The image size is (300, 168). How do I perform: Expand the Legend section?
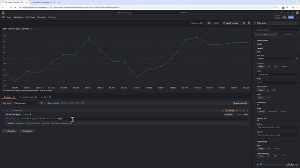(260, 48)
